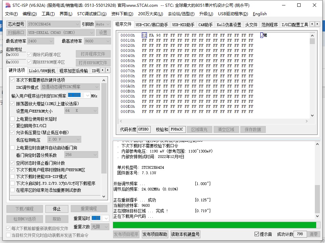Image resolution: width=325 pixels, height=243 pixels.
Task: Open 文件(F) menu
Action: tap(12, 14)
